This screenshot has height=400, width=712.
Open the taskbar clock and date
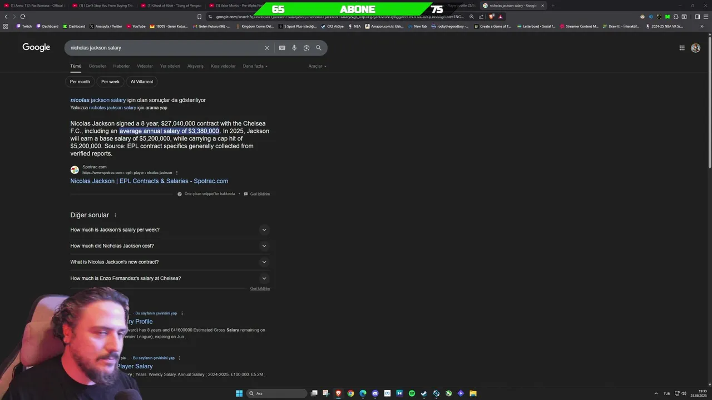coord(699,393)
